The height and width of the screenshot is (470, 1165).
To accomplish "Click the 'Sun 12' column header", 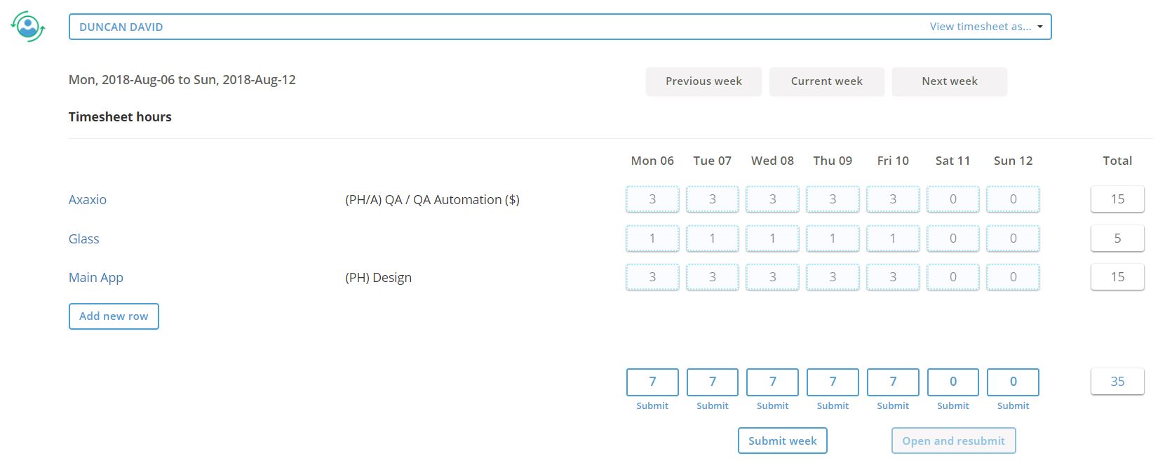I will [1013, 161].
